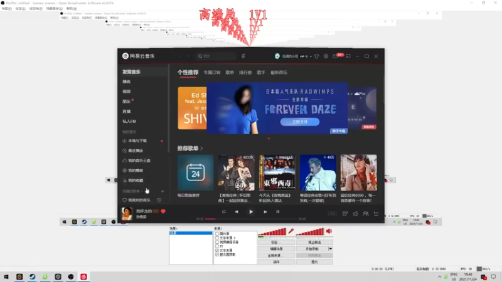Open the Ed Sheeran orange banner
Image resolution: width=502 pixels, height=282 pixels.
[192, 108]
